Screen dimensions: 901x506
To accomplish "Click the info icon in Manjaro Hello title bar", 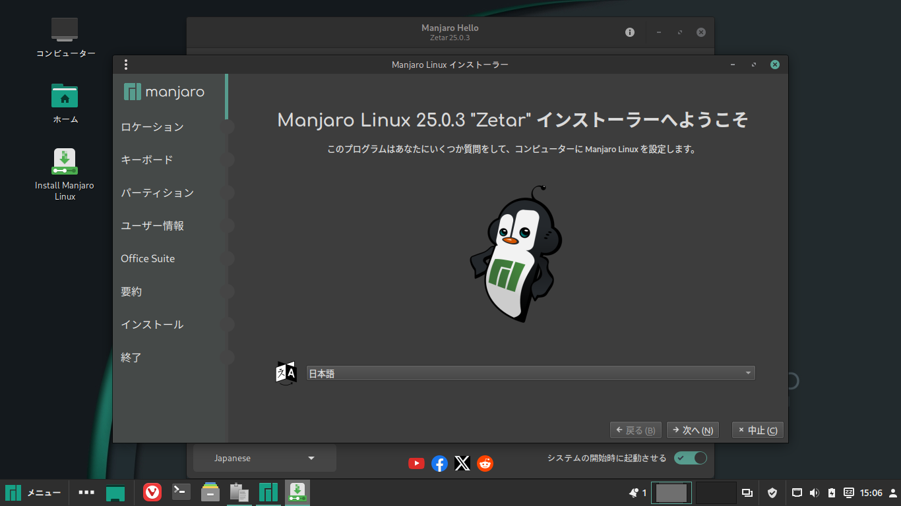I will pos(630,32).
